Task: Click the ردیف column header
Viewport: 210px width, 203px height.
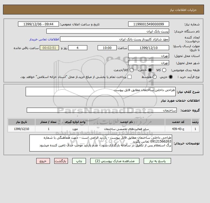Action: (195, 122)
